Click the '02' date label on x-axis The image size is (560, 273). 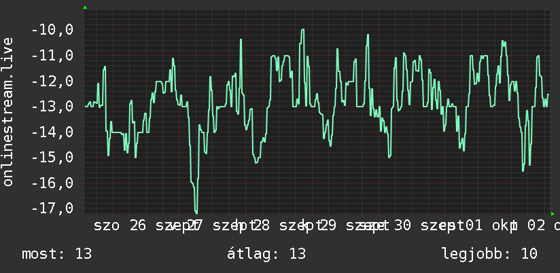point(537,226)
